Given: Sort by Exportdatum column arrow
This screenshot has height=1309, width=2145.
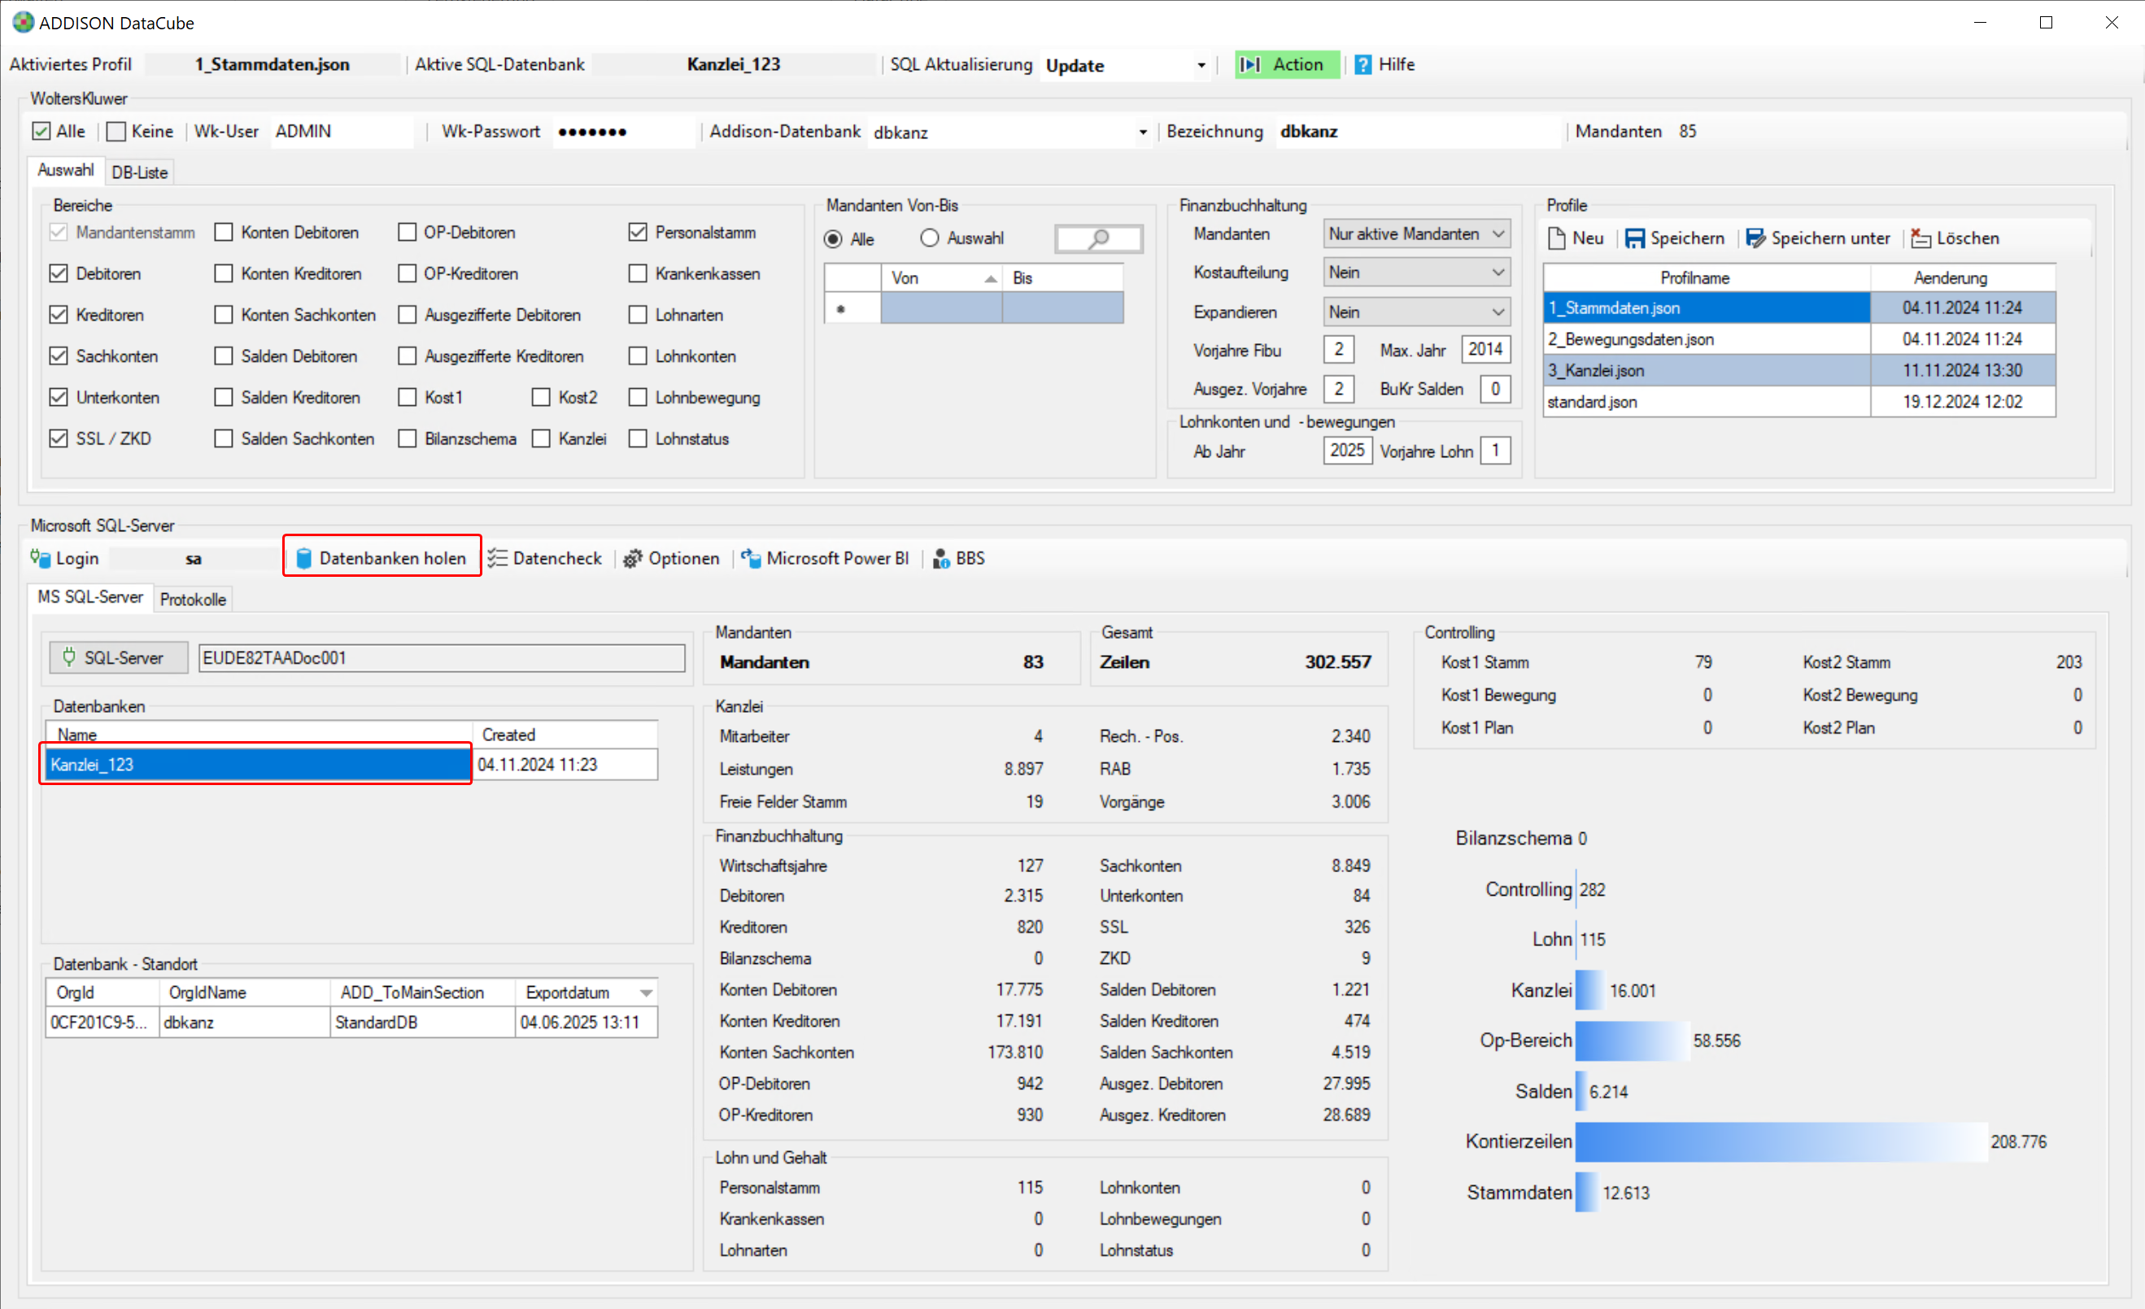Looking at the screenshot, I should point(646,993).
